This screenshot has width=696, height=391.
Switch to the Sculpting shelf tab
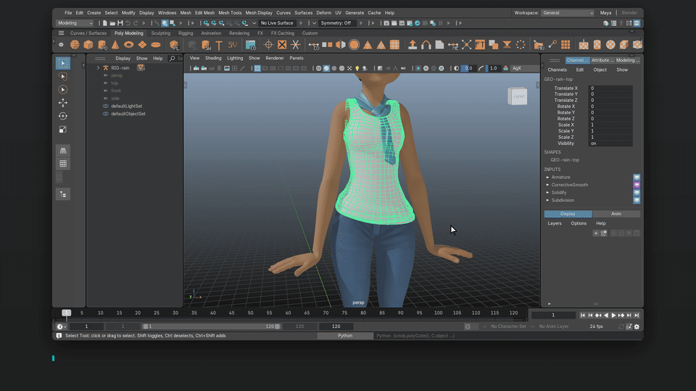click(x=161, y=33)
